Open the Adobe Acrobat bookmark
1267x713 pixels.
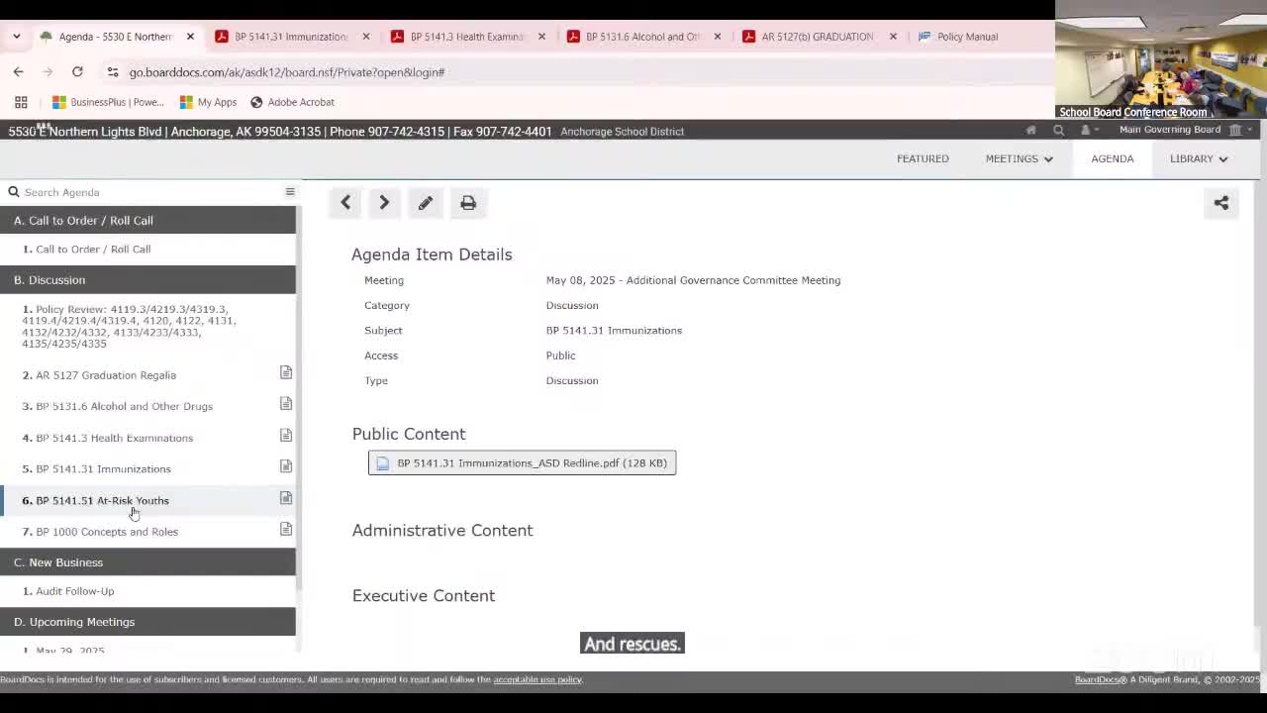click(x=292, y=102)
